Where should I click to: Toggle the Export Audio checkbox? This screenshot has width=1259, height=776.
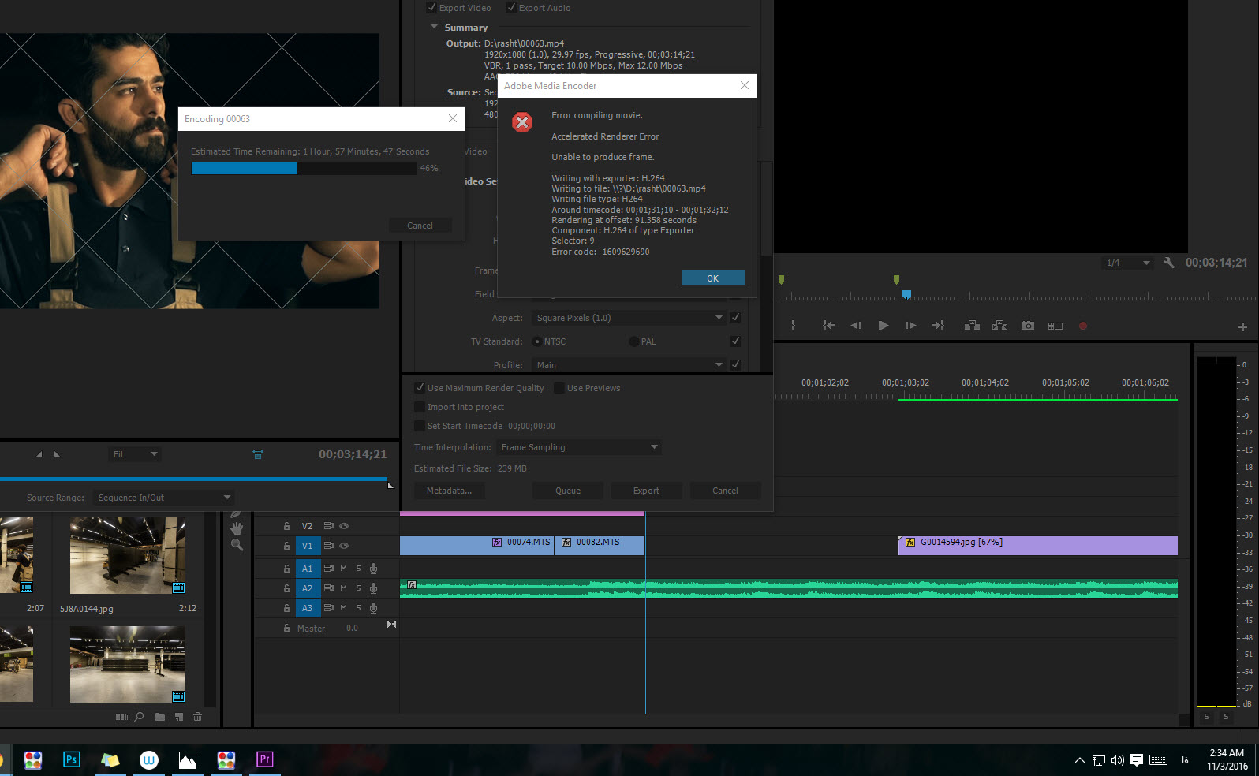point(511,8)
